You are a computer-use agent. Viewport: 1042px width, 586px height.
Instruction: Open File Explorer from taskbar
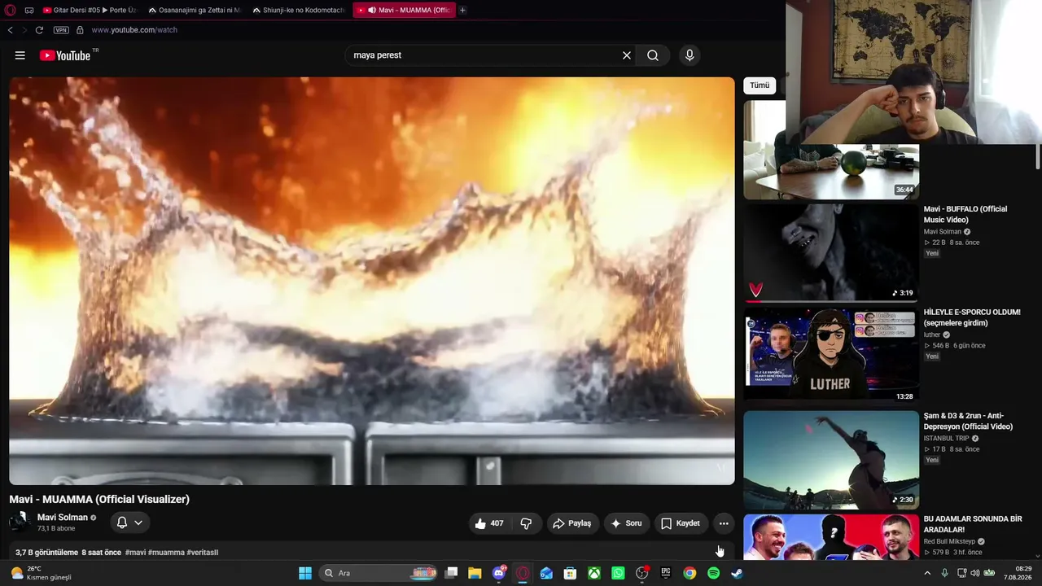tap(475, 573)
